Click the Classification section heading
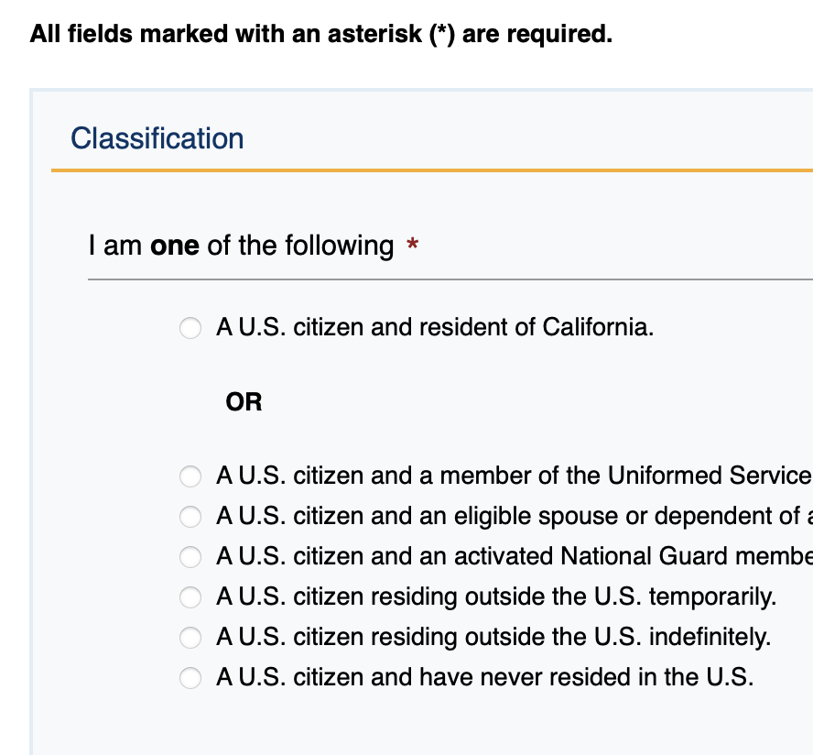The height and width of the screenshot is (755, 813). click(x=157, y=138)
